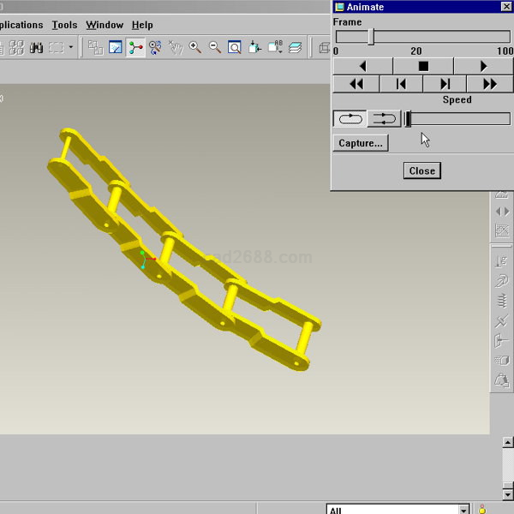
Task: Click the zoom out magnifier icon
Action: pos(215,48)
